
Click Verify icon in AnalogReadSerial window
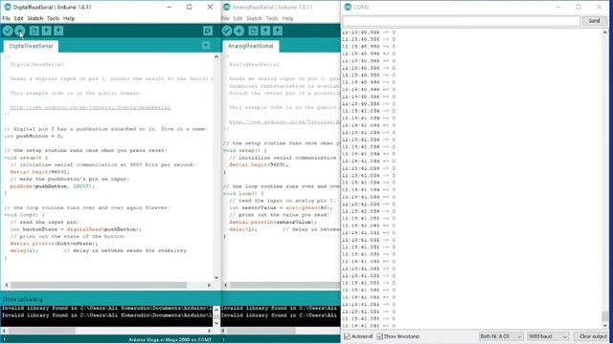(x=227, y=31)
